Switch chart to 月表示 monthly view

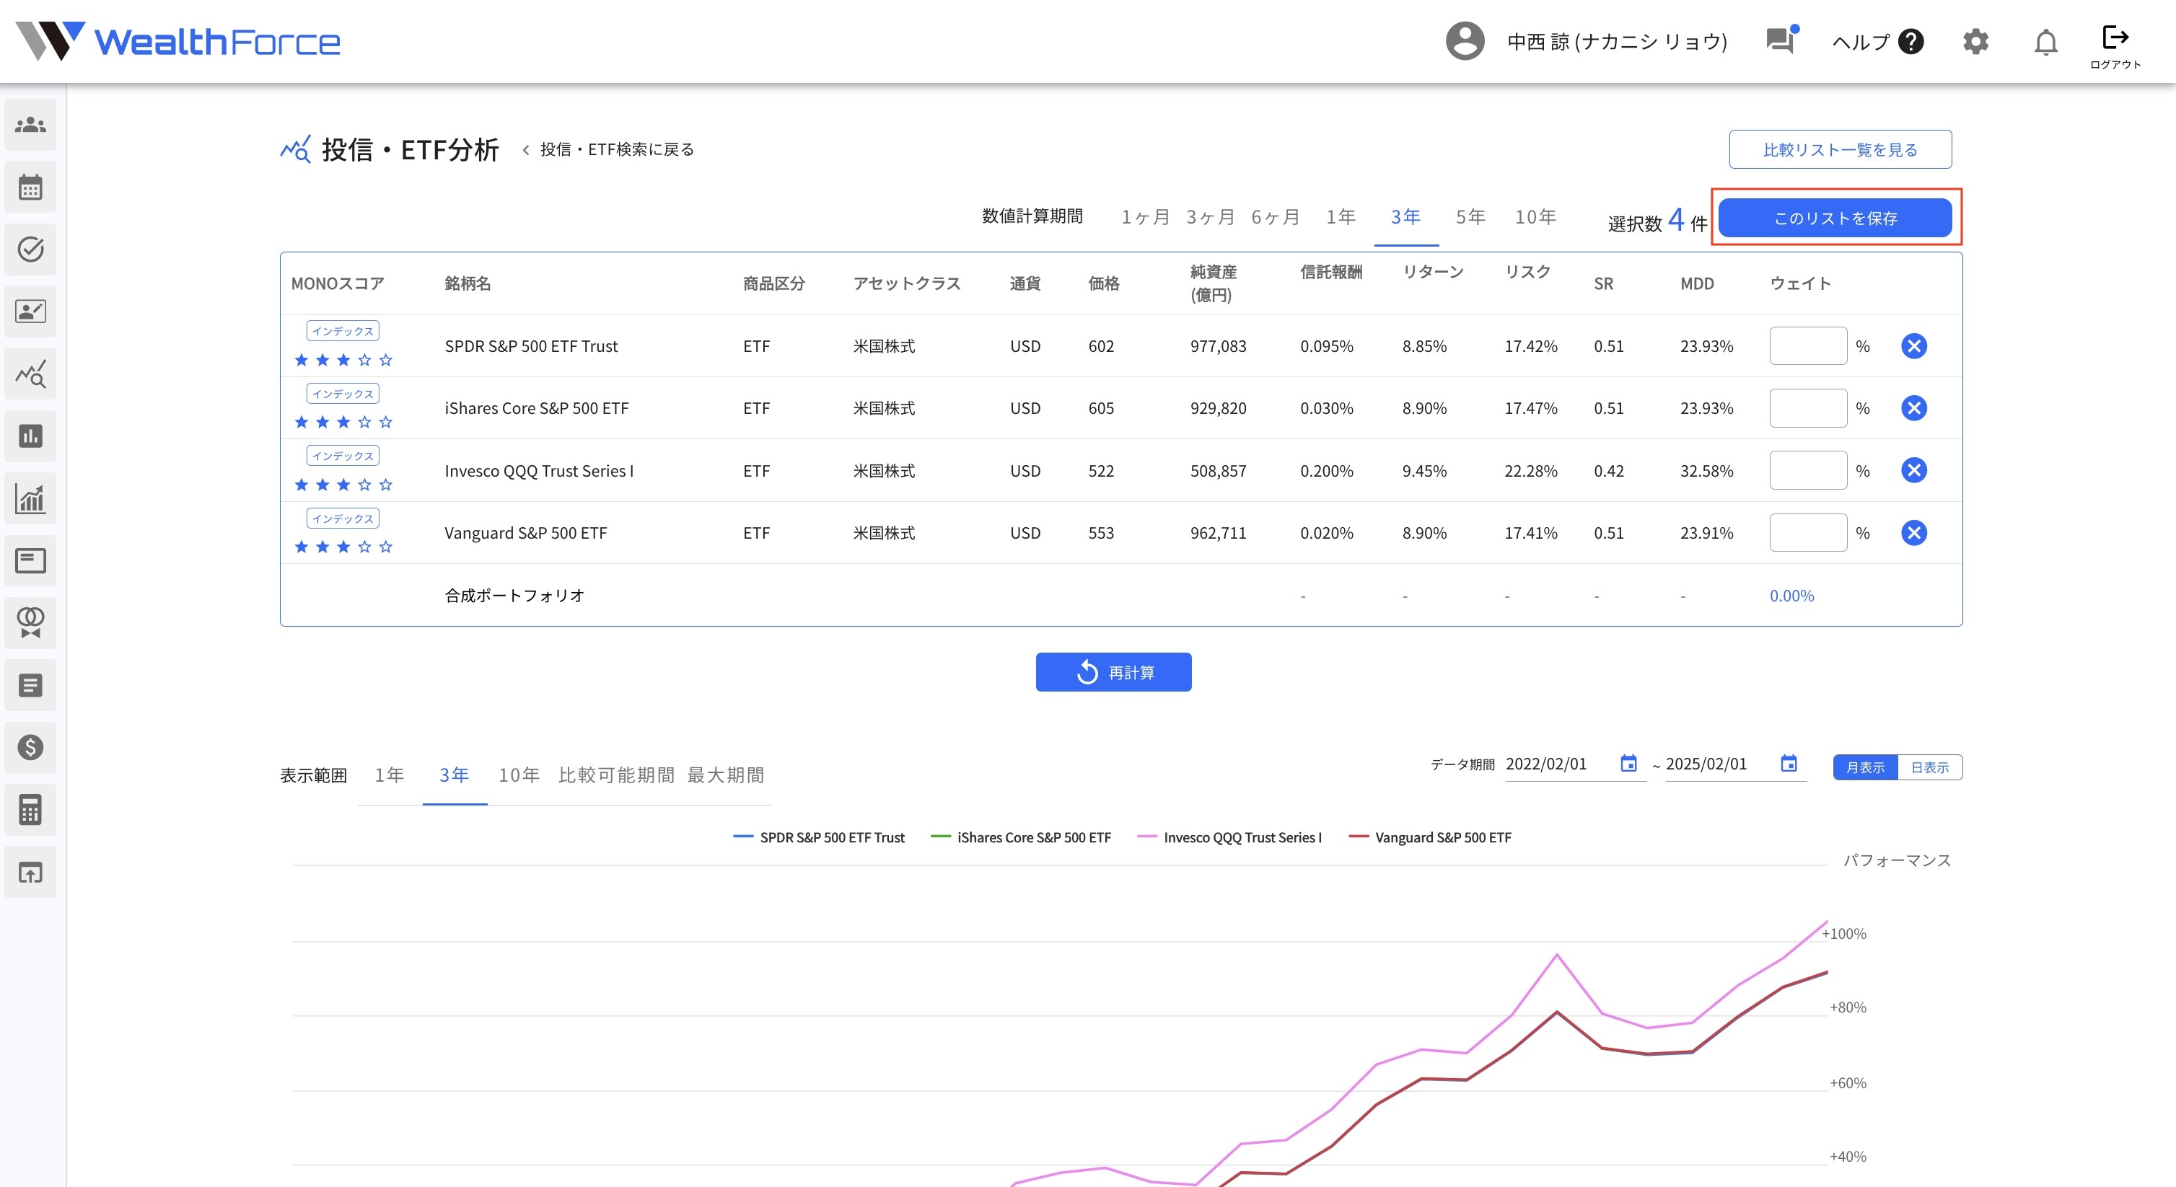1865,767
